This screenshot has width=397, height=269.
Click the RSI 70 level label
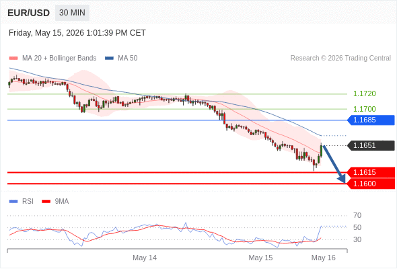click(357, 215)
